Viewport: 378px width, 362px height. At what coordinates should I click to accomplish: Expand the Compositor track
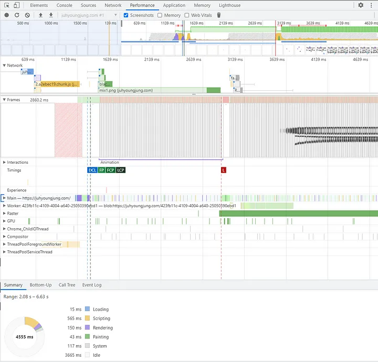(x=4, y=237)
